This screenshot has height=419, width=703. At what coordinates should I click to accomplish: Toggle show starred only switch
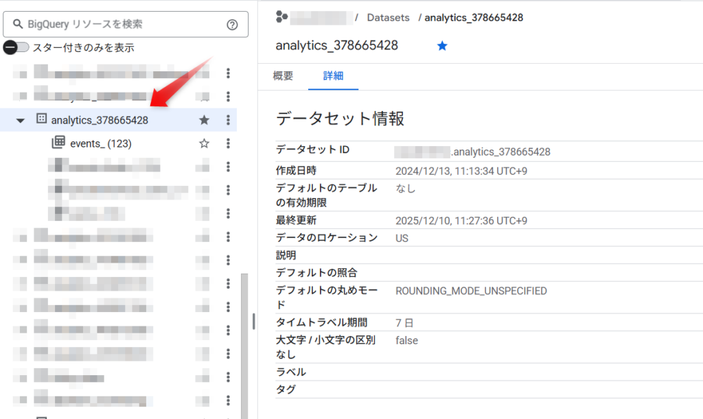point(16,47)
